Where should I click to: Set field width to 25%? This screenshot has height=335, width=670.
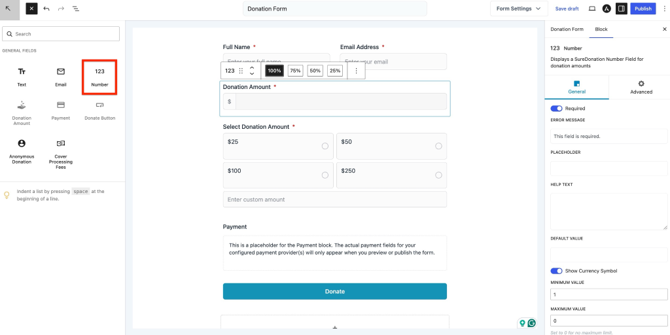[x=335, y=71]
